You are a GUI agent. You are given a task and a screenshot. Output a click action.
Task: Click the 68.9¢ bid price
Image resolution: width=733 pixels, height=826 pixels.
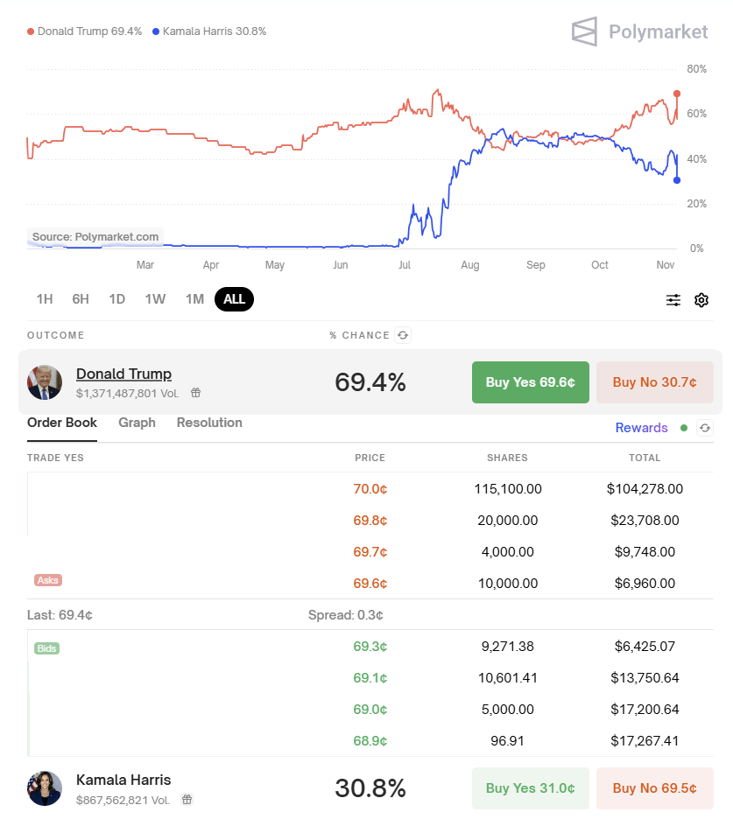pyautogui.click(x=370, y=741)
